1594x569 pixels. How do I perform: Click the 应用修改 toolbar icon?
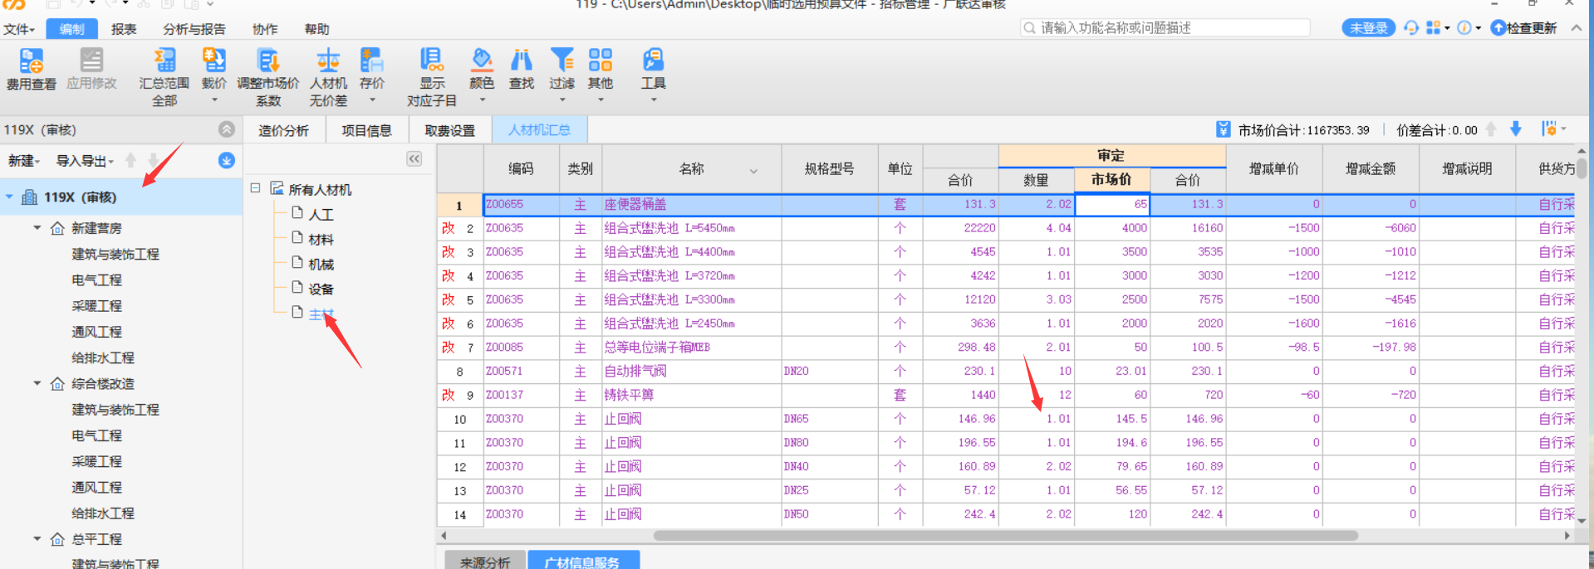[x=91, y=69]
